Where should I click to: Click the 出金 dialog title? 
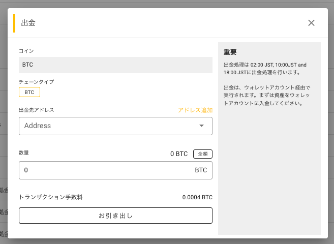pyautogui.click(x=28, y=23)
